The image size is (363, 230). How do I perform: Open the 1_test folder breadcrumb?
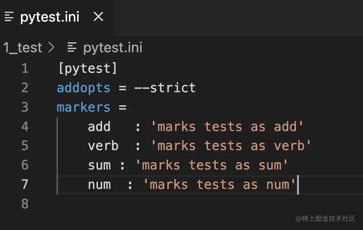tap(22, 48)
